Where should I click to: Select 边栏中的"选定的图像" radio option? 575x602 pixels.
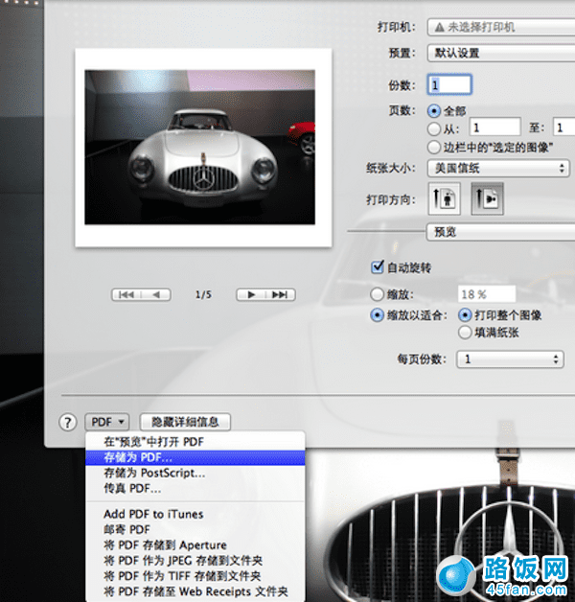434,147
